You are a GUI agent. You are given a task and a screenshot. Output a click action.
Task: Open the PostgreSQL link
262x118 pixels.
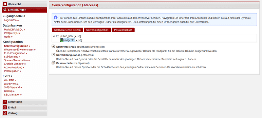pos(12,33)
